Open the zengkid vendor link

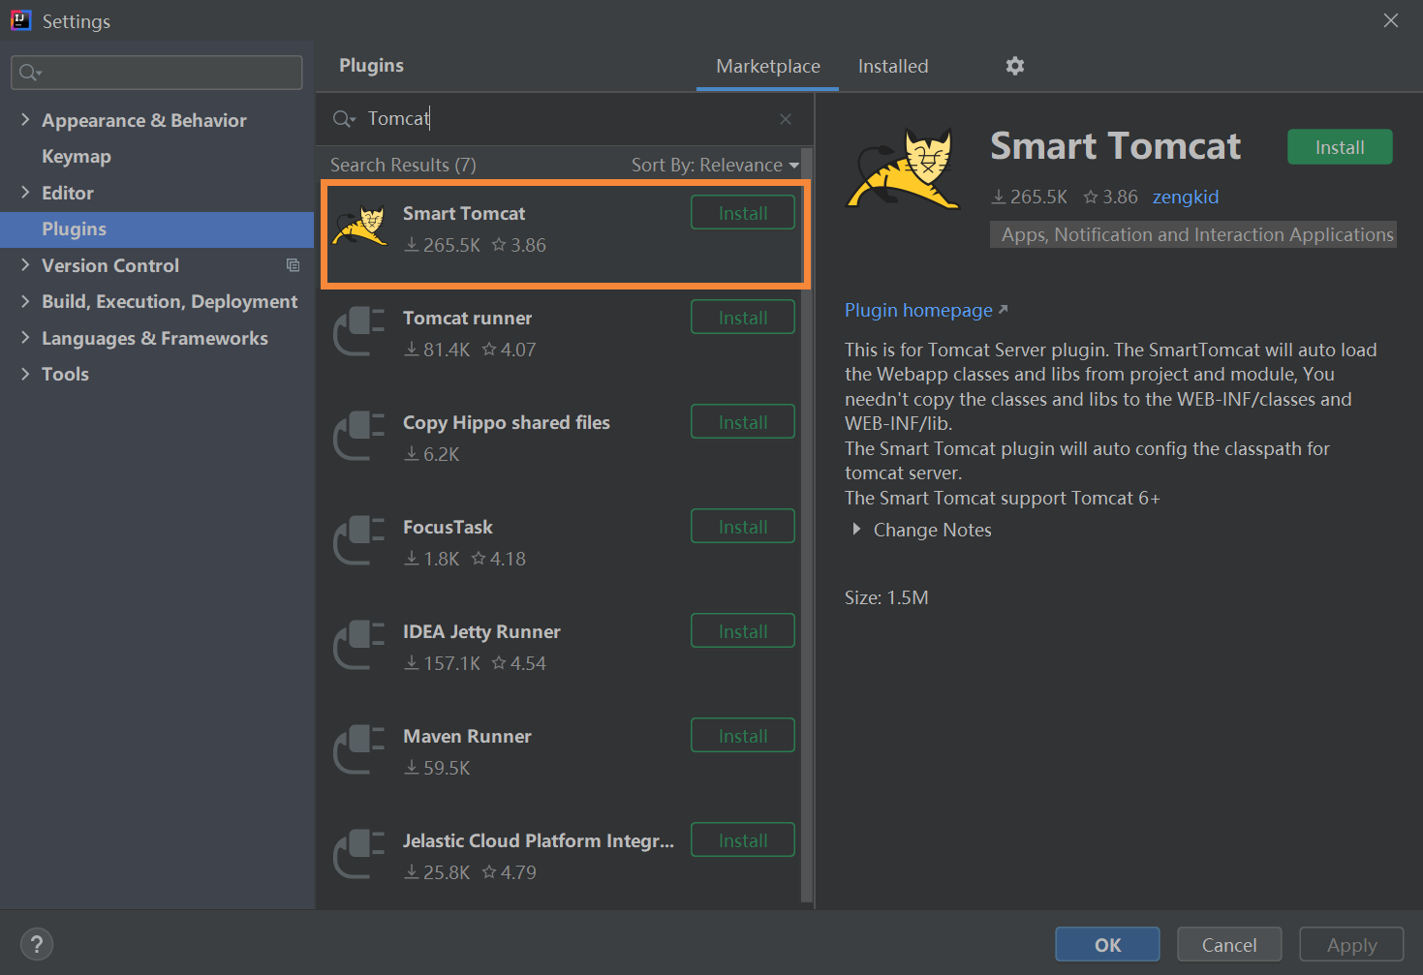(x=1186, y=197)
